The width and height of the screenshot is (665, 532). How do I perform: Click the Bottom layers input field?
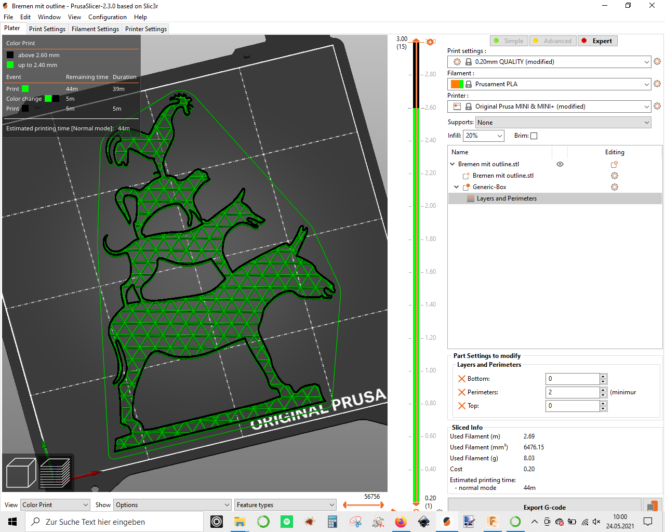pyautogui.click(x=573, y=379)
